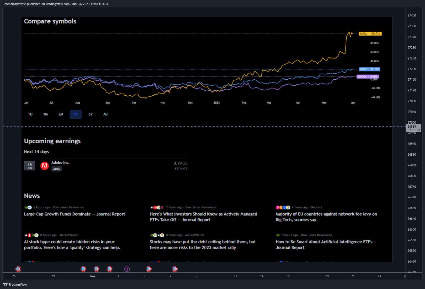Show the All time range
Viewport: 425px width, 289px height.
pyautogui.click(x=105, y=114)
